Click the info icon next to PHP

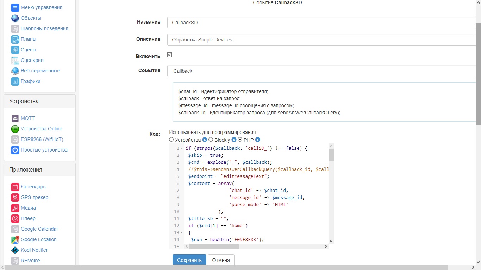257,140
